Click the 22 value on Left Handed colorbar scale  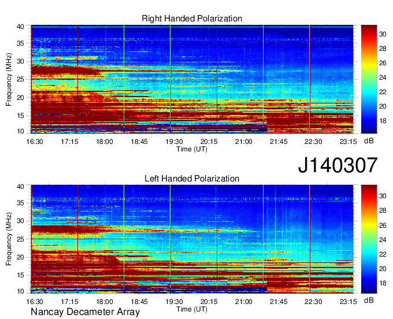383,254
